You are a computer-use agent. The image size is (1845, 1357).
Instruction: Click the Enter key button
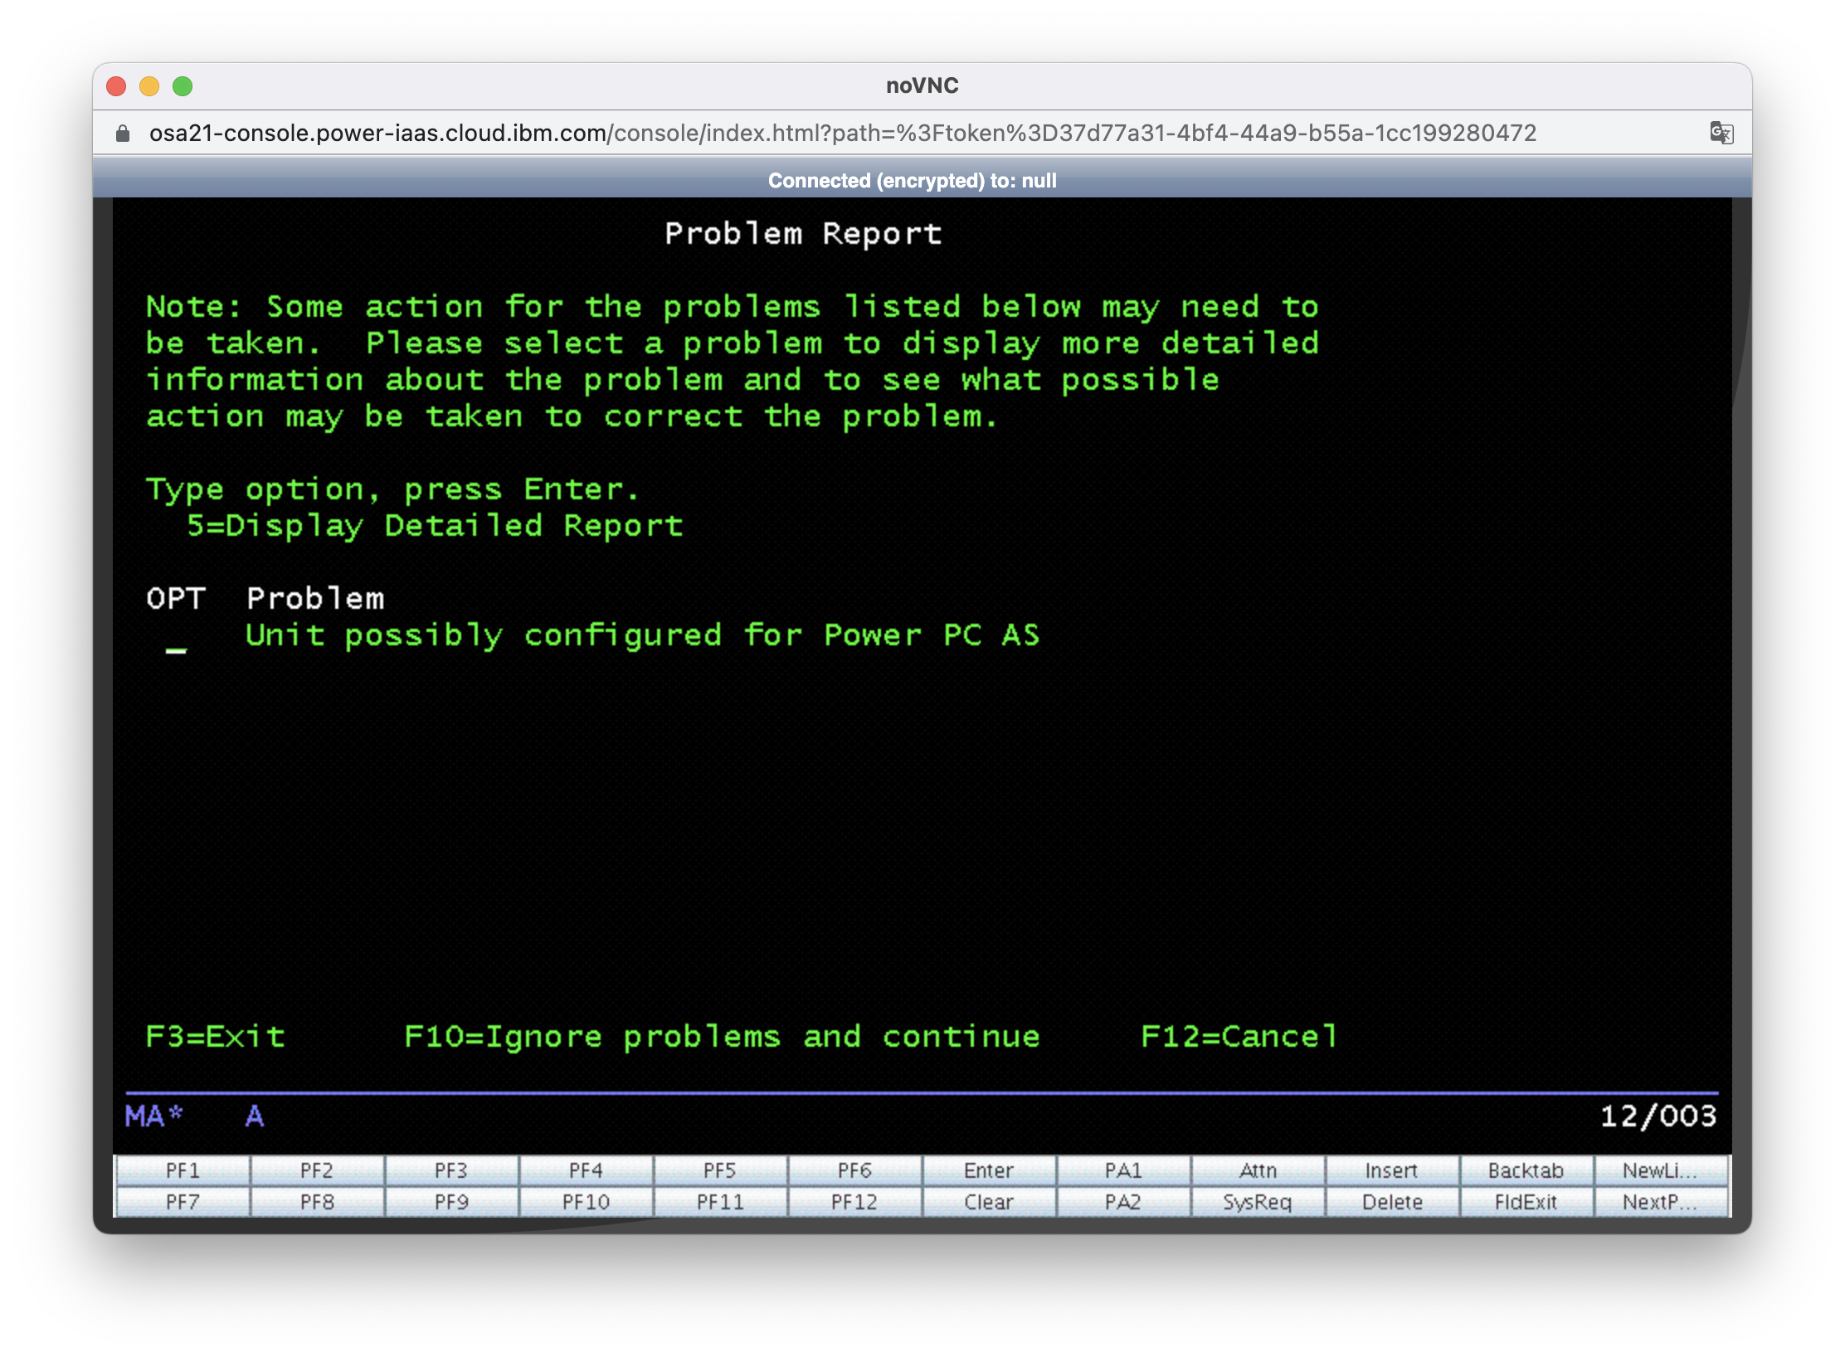(988, 1170)
